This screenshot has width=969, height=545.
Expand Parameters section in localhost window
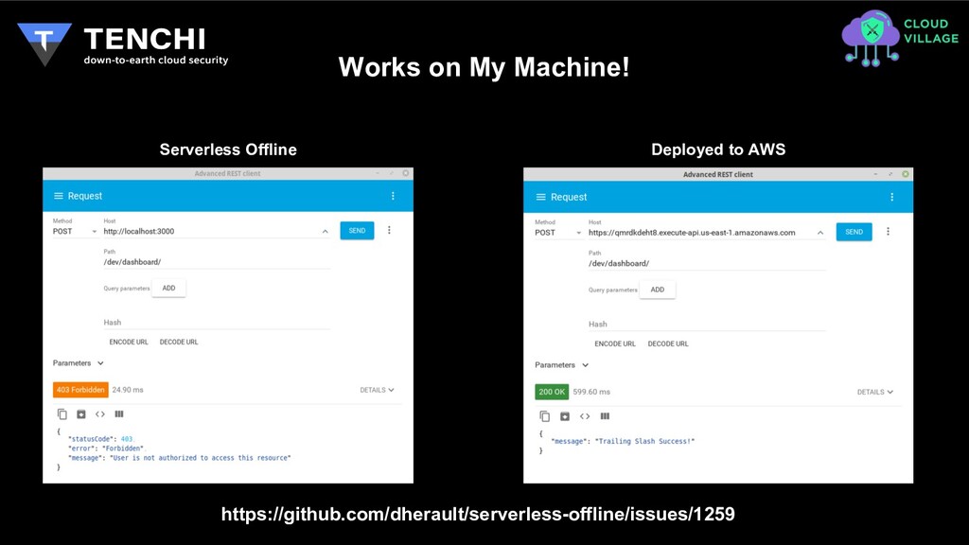[79, 363]
